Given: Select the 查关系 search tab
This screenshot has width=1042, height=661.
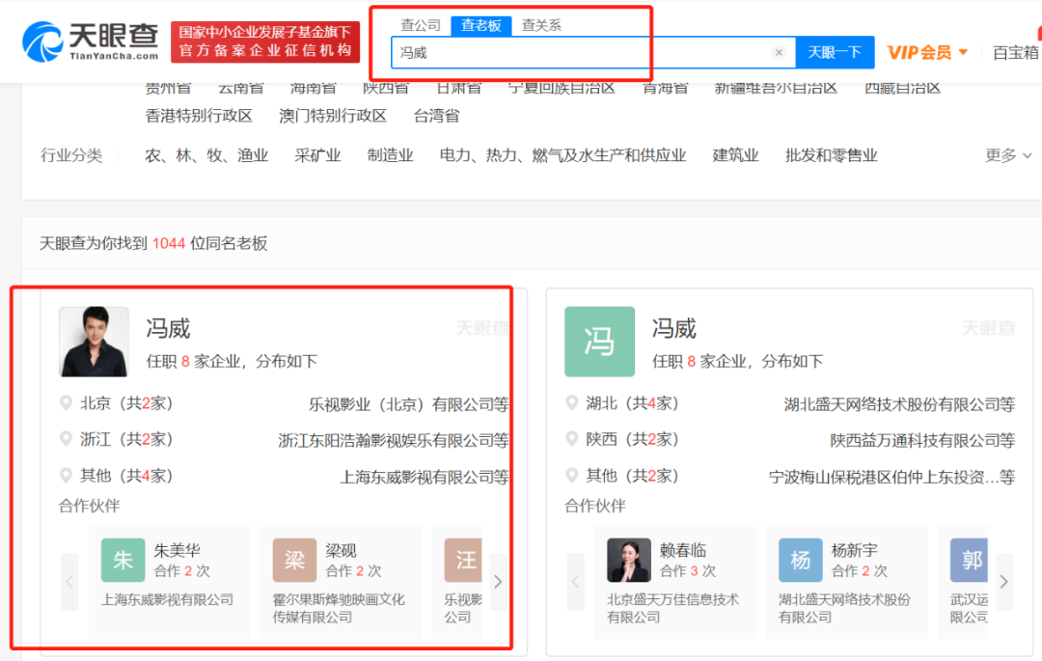Looking at the screenshot, I should click(540, 25).
